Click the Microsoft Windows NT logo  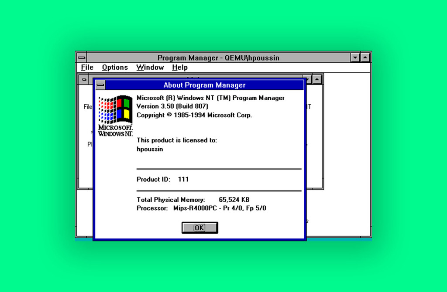tap(115, 116)
